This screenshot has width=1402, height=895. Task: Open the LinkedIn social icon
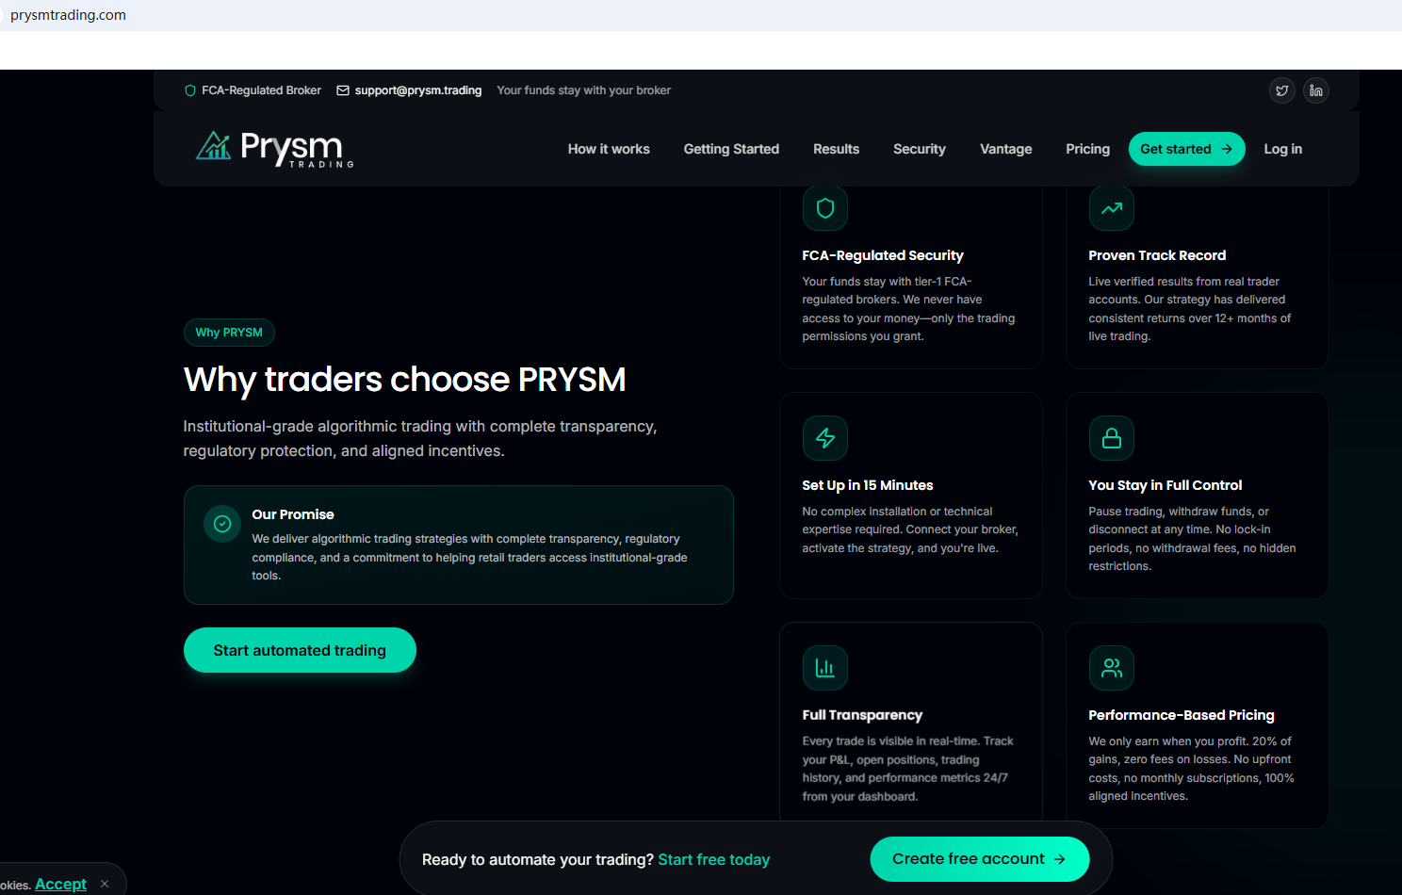pyautogui.click(x=1315, y=90)
